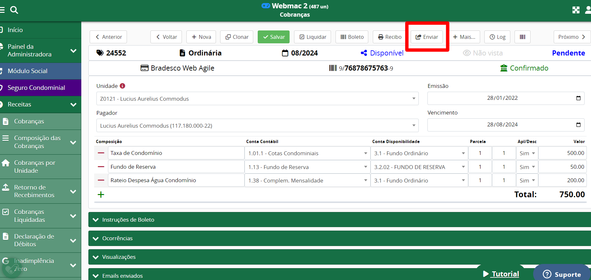This screenshot has width=591, height=280.
Task: Open the hamburger menu icon
Action: 2,10
